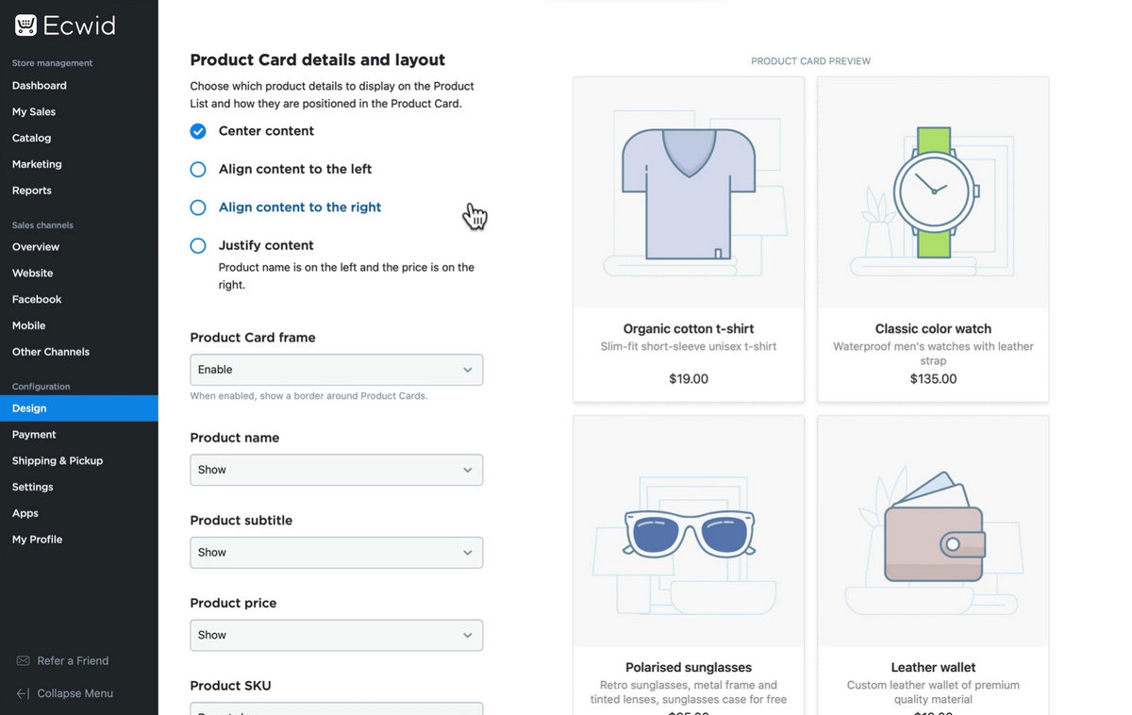The width and height of the screenshot is (1132, 715).
Task: Select Align content to the right radio
Action: pos(198,208)
